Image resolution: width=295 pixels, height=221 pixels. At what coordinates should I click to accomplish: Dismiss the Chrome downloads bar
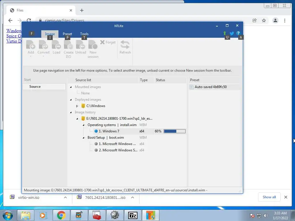point(286,197)
